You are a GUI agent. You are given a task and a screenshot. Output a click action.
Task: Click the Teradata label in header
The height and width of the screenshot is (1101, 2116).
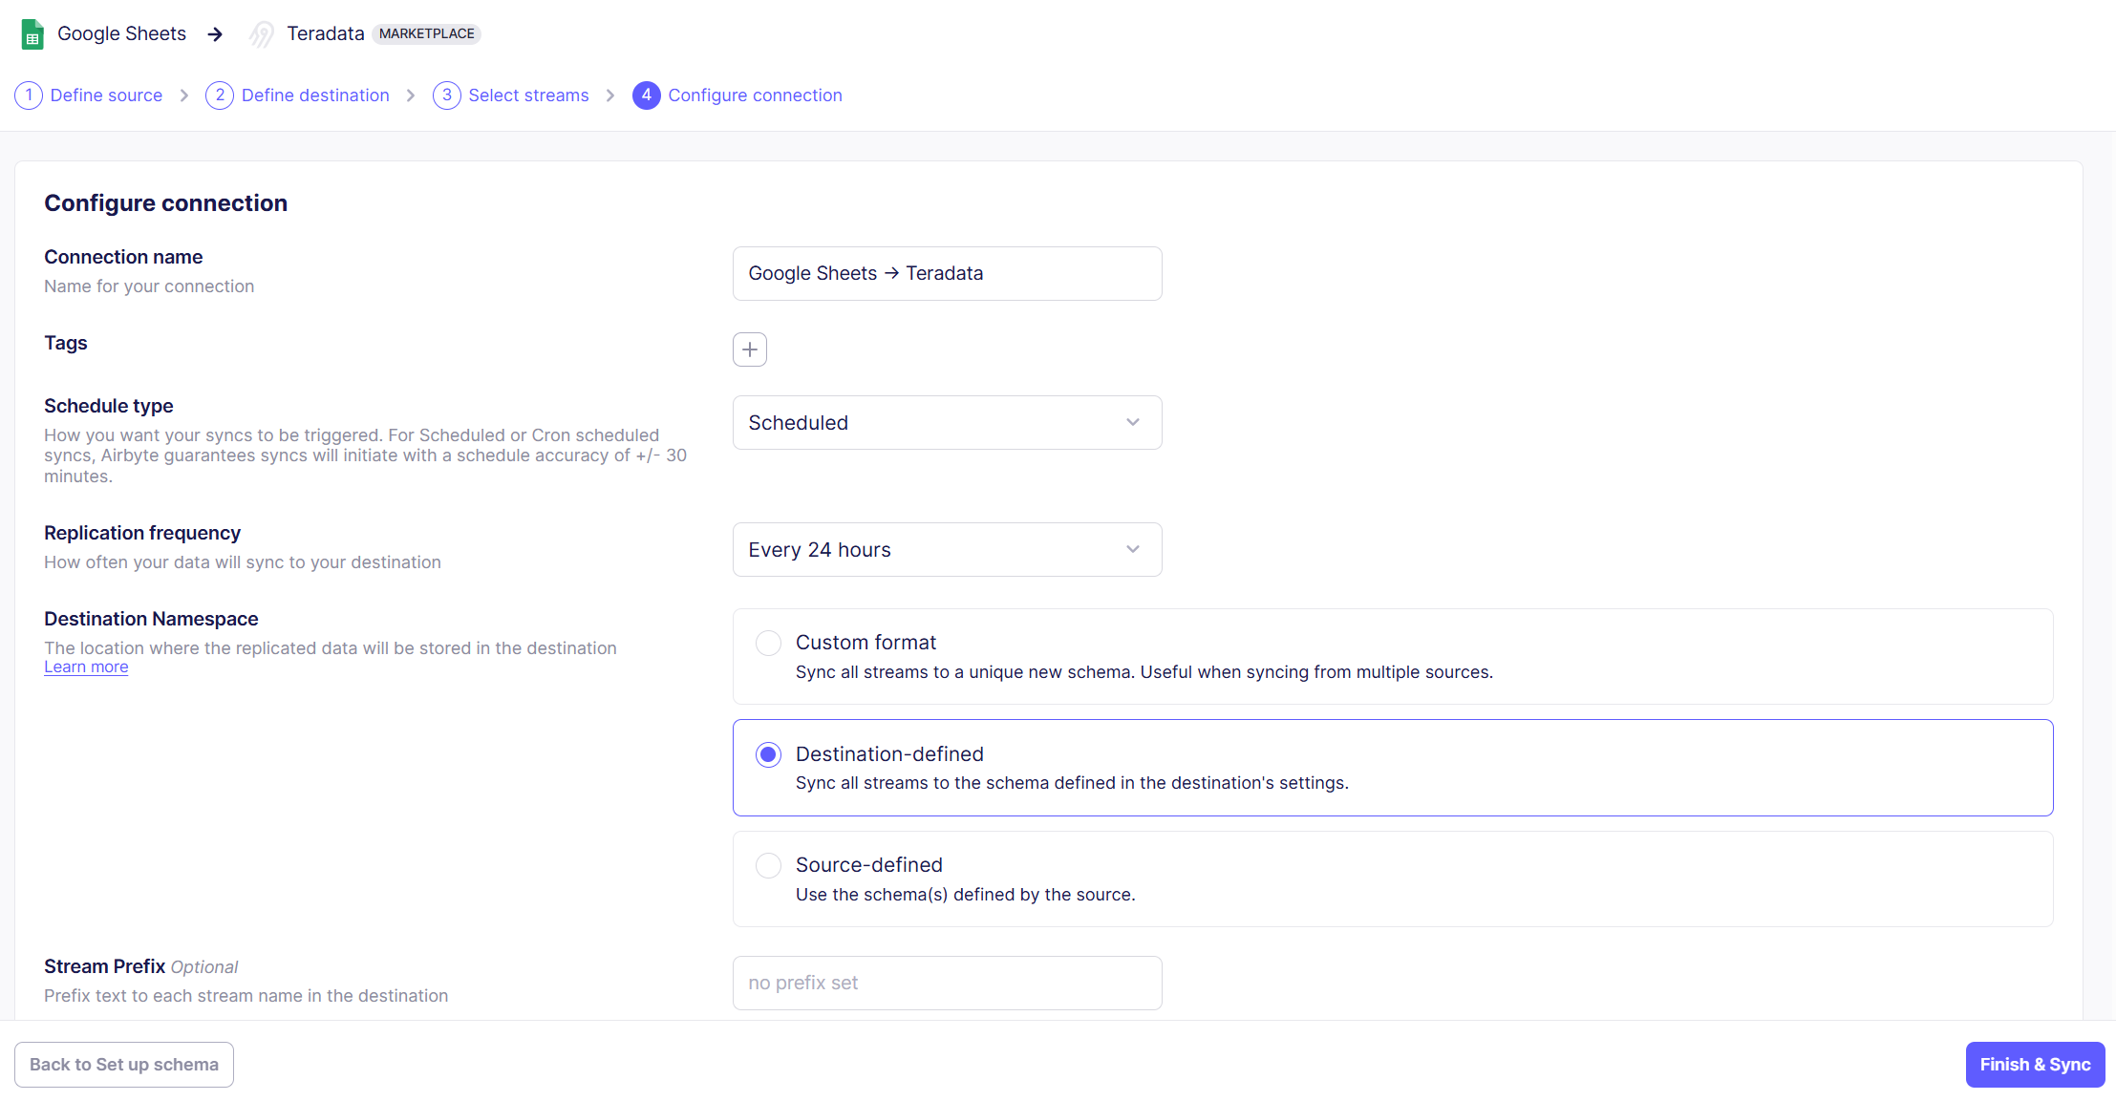coord(326,33)
